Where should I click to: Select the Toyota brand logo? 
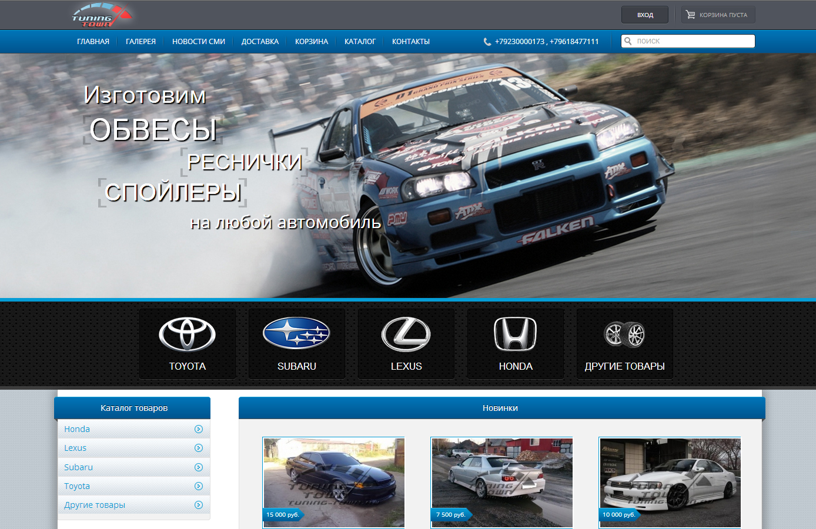point(187,334)
